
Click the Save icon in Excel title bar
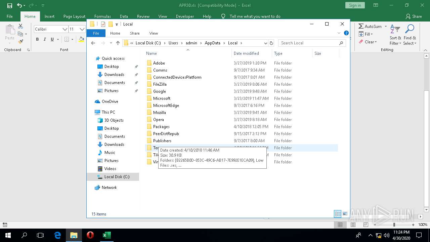[9, 5]
